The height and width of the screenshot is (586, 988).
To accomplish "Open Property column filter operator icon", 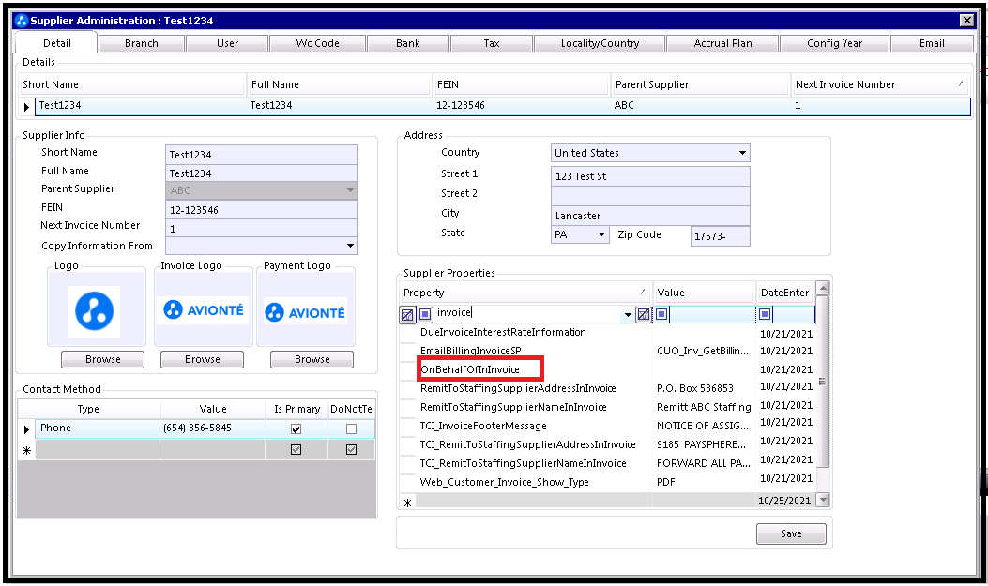I will click(425, 313).
